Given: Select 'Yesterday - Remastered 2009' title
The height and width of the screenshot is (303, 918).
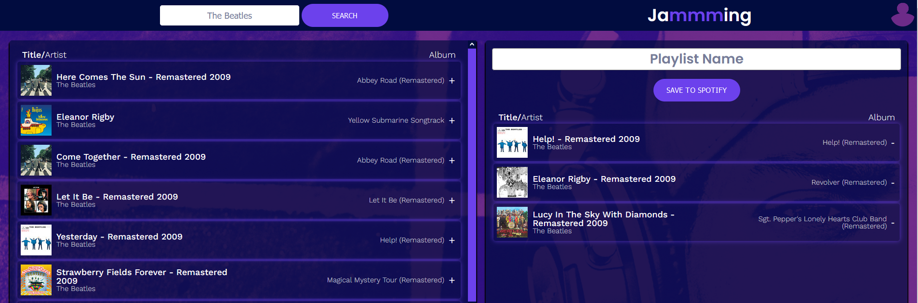Looking at the screenshot, I should coord(120,237).
